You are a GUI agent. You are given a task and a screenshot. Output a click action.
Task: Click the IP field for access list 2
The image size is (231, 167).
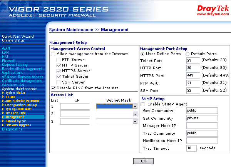(75, 114)
